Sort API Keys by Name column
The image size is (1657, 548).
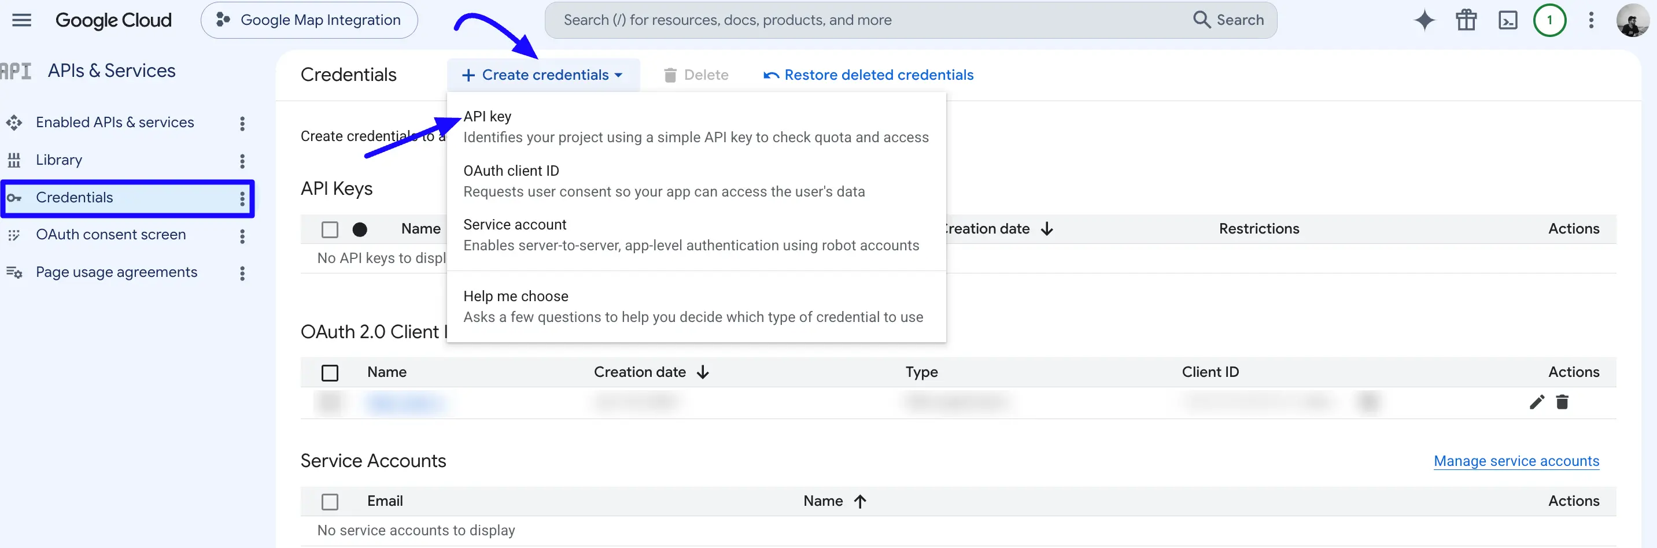tap(420, 229)
